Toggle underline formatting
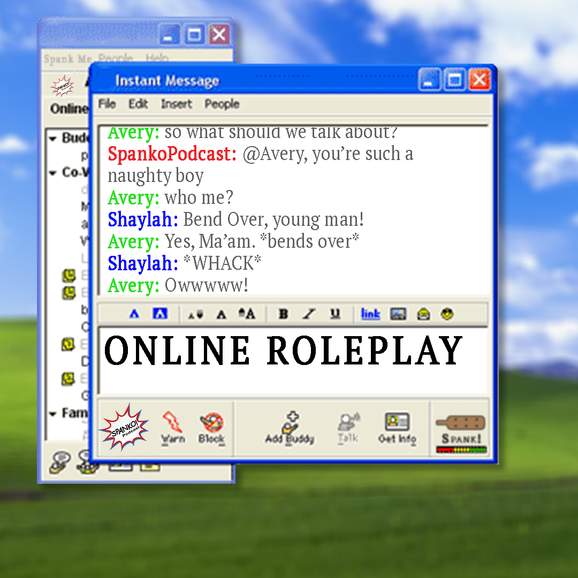This screenshot has width=578, height=578. 334,314
